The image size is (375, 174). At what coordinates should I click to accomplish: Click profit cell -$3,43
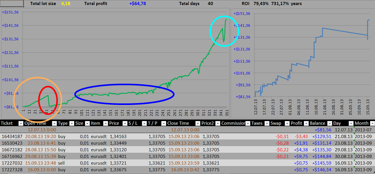coord(301,136)
